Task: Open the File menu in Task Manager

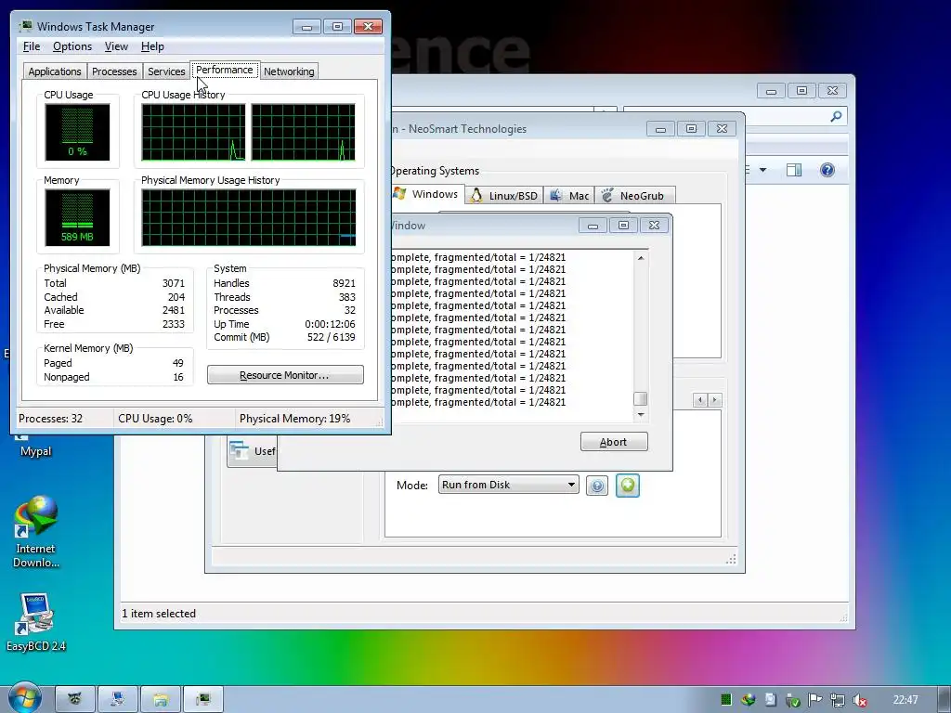Action: pyautogui.click(x=32, y=46)
